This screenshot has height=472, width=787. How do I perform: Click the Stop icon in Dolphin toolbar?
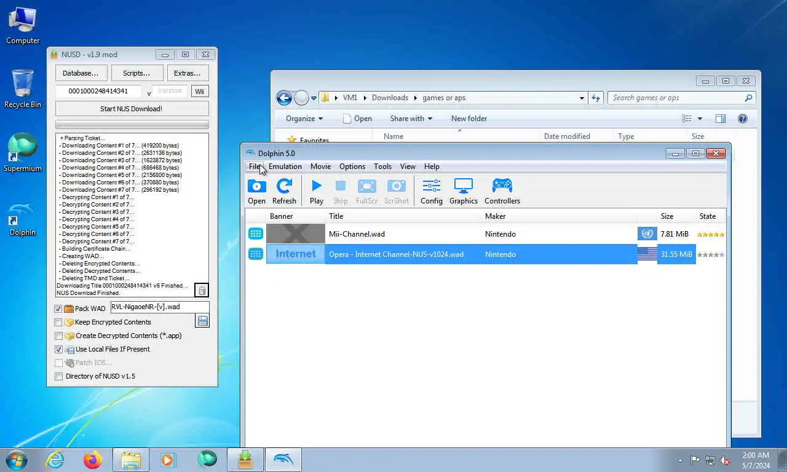tap(340, 186)
